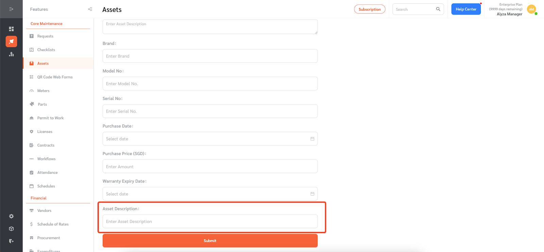The height and width of the screenshot is (252, 544).
Task: Open the dashboard grid icon in left rail
Action: pos(11,29)
